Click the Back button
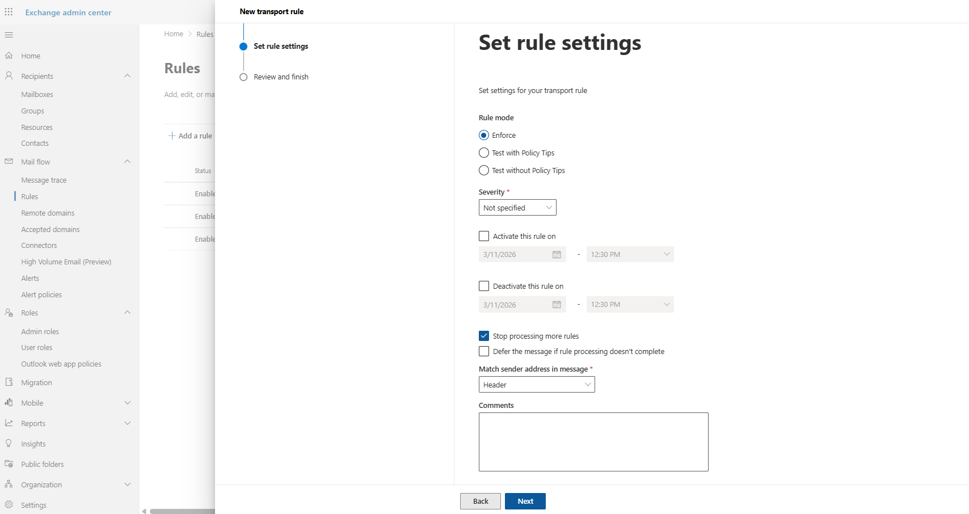The image size is (969, 514). point(480,501)
